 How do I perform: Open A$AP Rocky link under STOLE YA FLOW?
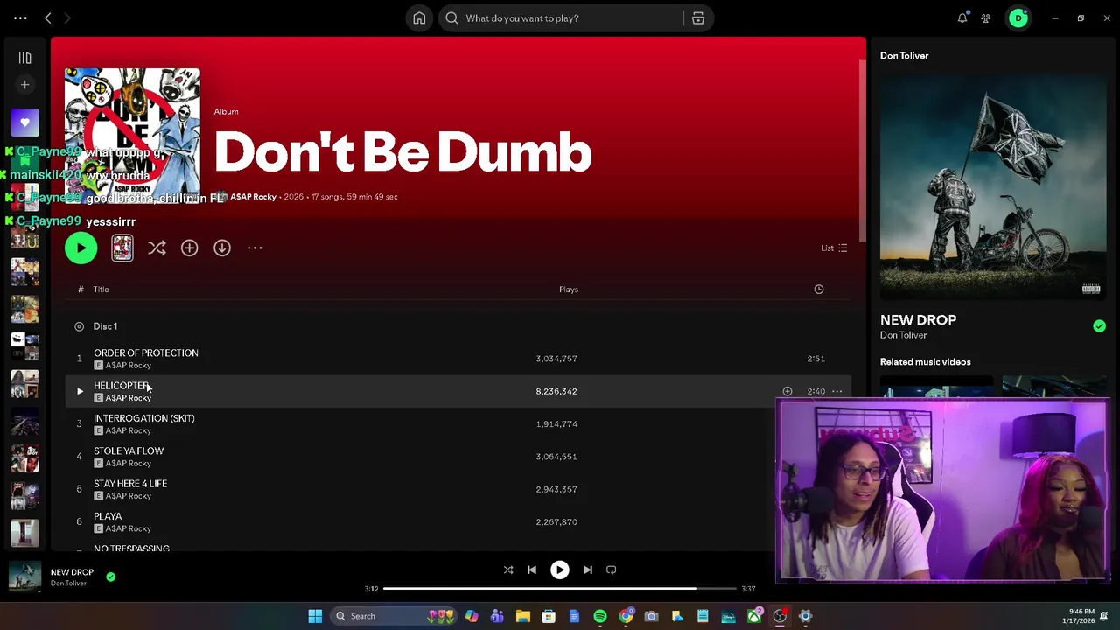pyautogui.click(x=129, y=463)
